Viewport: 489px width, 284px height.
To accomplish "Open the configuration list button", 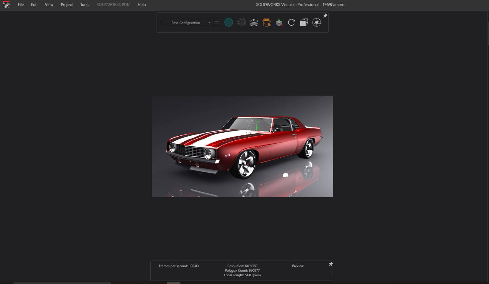I will pyautogui.click(x=216, y=23).
